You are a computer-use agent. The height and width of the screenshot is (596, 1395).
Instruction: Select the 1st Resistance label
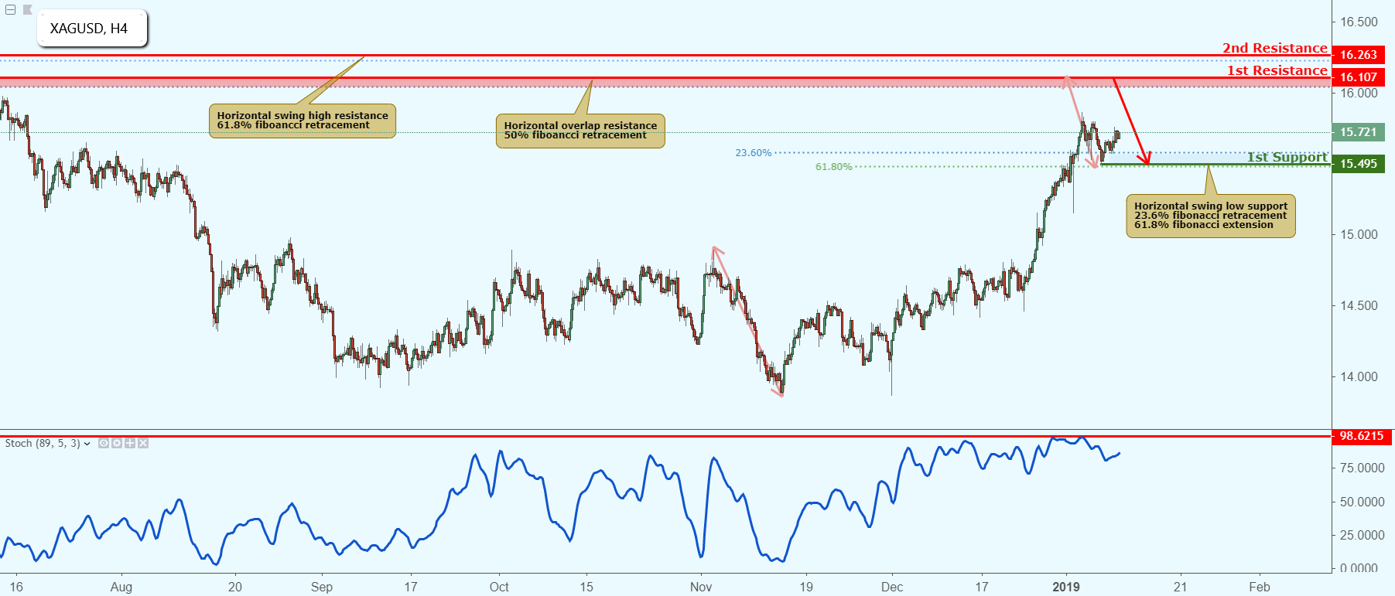[x=1277, y=70]
